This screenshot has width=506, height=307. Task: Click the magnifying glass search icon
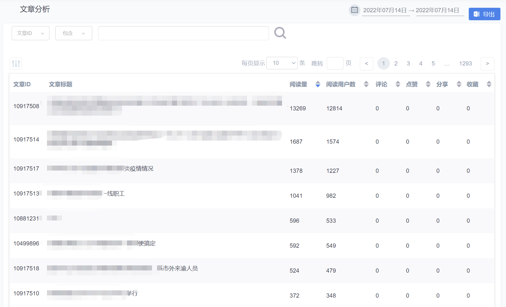coord(280,33)
